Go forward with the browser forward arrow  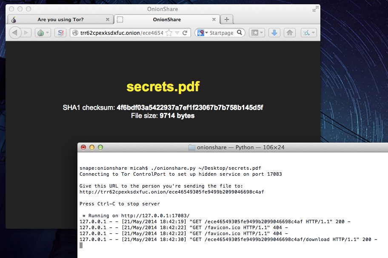click(26, 33)
